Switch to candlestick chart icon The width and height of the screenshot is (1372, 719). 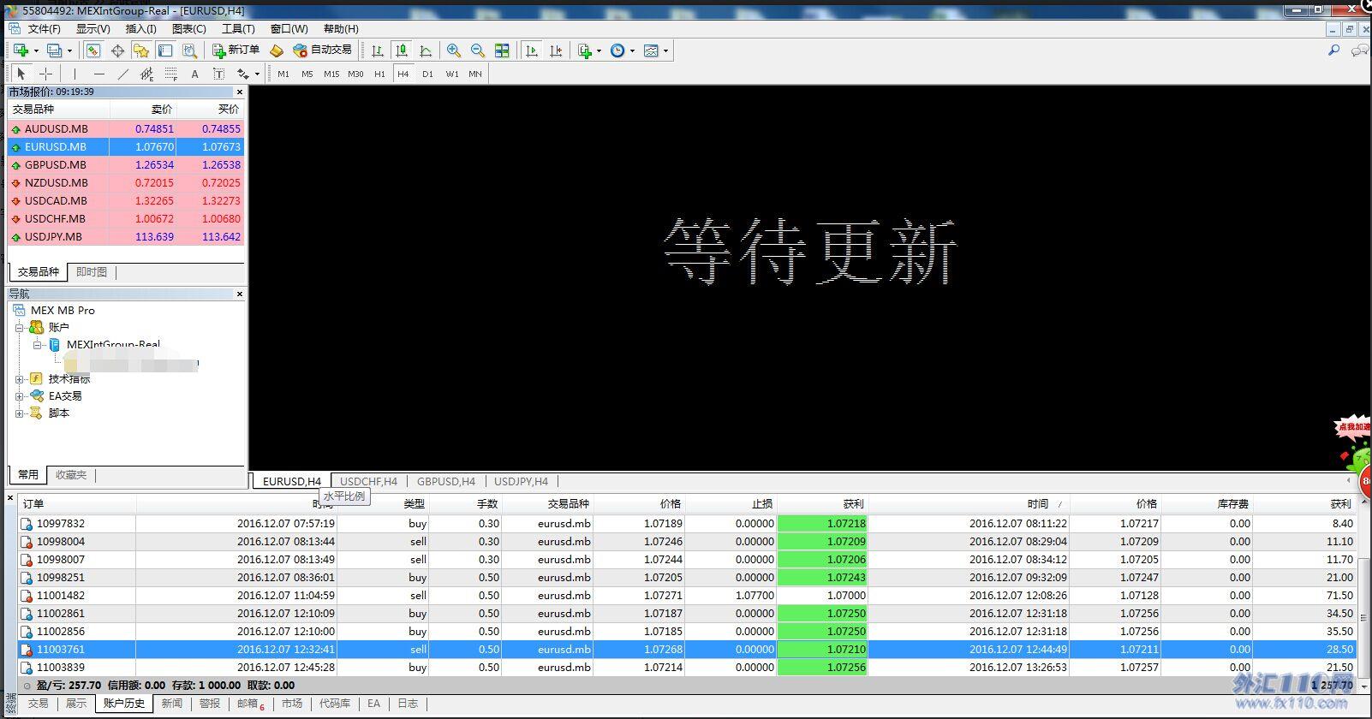coord(401,51)
